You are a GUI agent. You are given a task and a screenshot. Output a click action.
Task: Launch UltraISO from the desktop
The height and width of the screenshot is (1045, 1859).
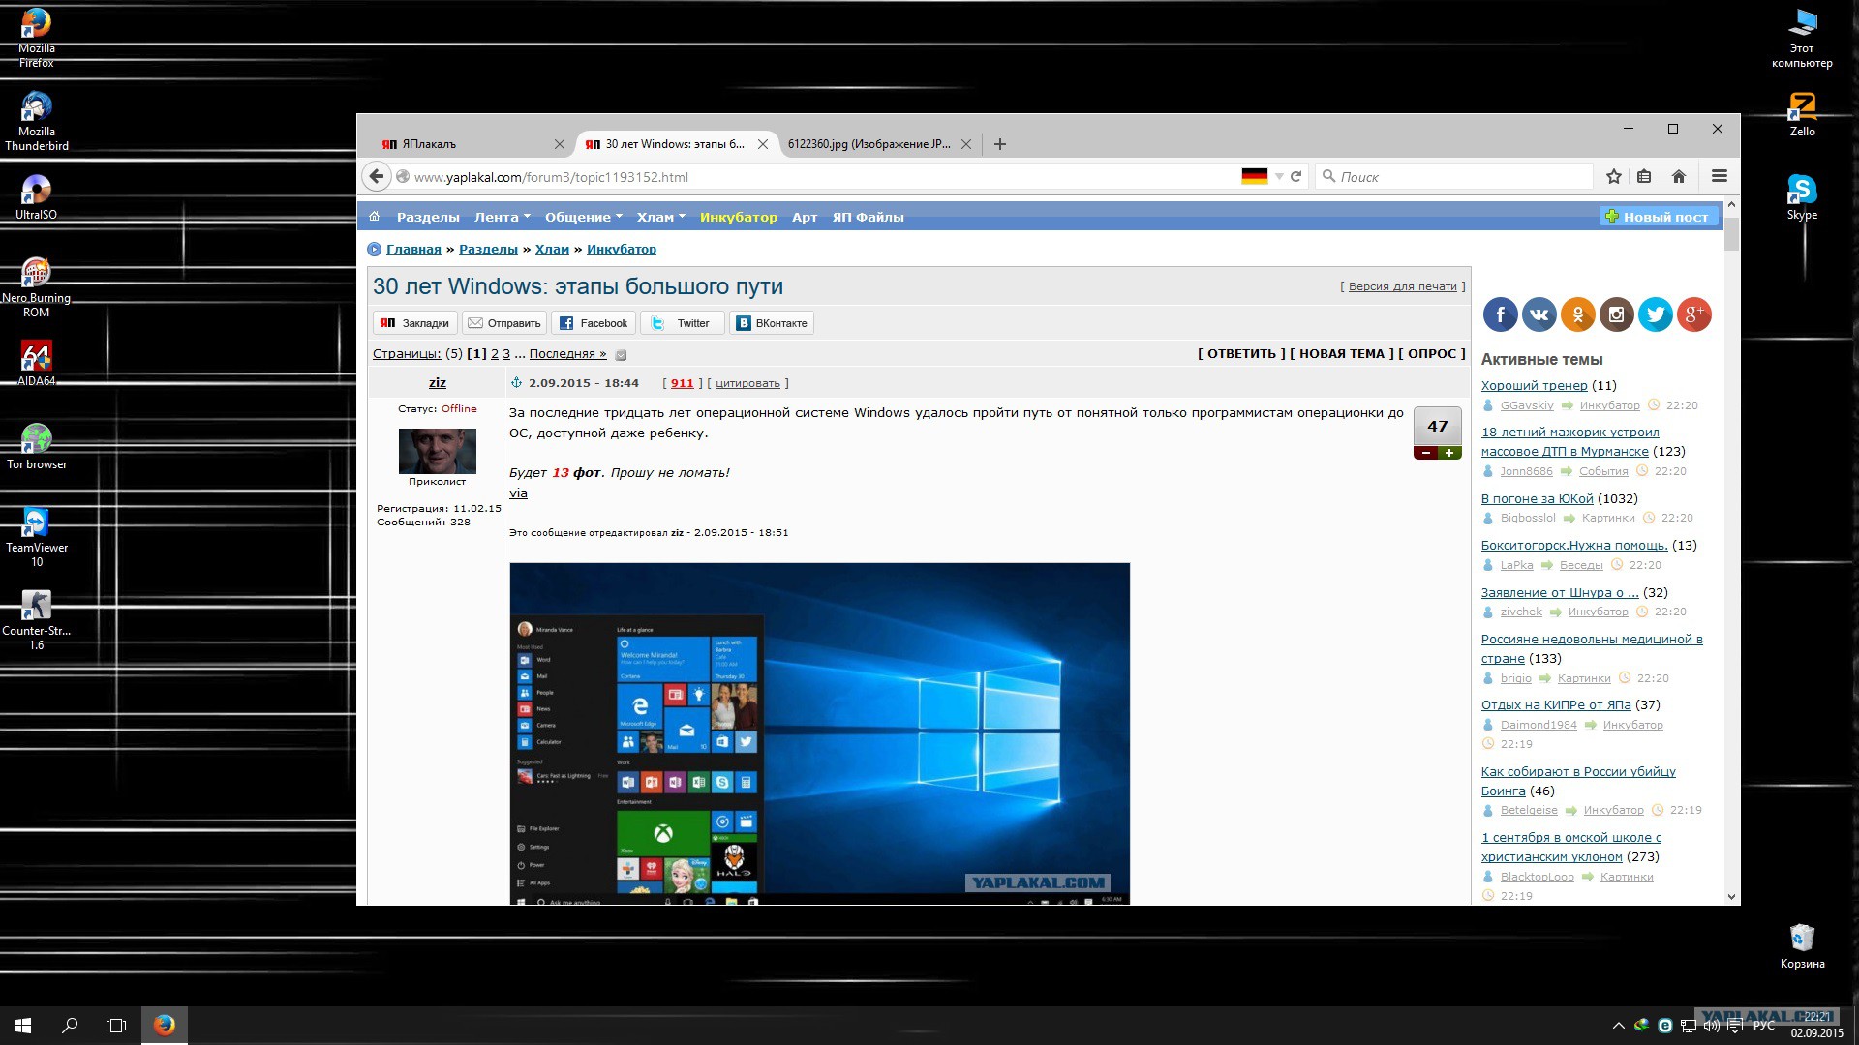[x=37, y=195]
